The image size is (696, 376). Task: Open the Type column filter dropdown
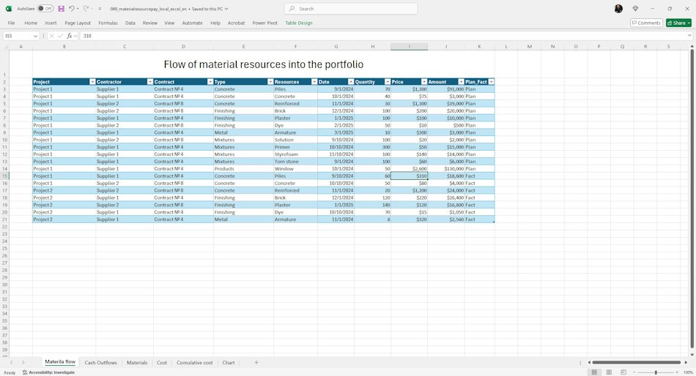[x=270, y=82]
